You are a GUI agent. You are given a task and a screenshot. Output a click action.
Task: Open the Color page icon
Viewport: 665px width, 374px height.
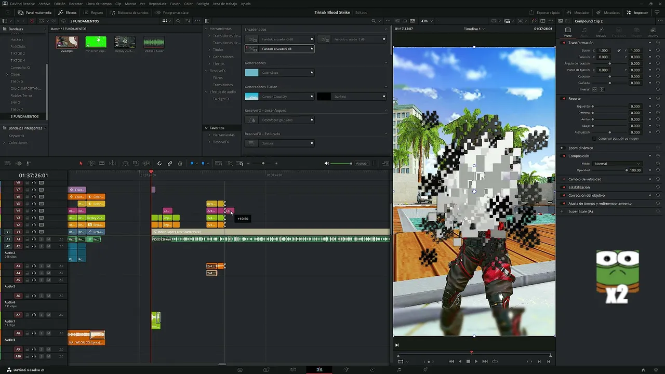[x=372, y=370]
